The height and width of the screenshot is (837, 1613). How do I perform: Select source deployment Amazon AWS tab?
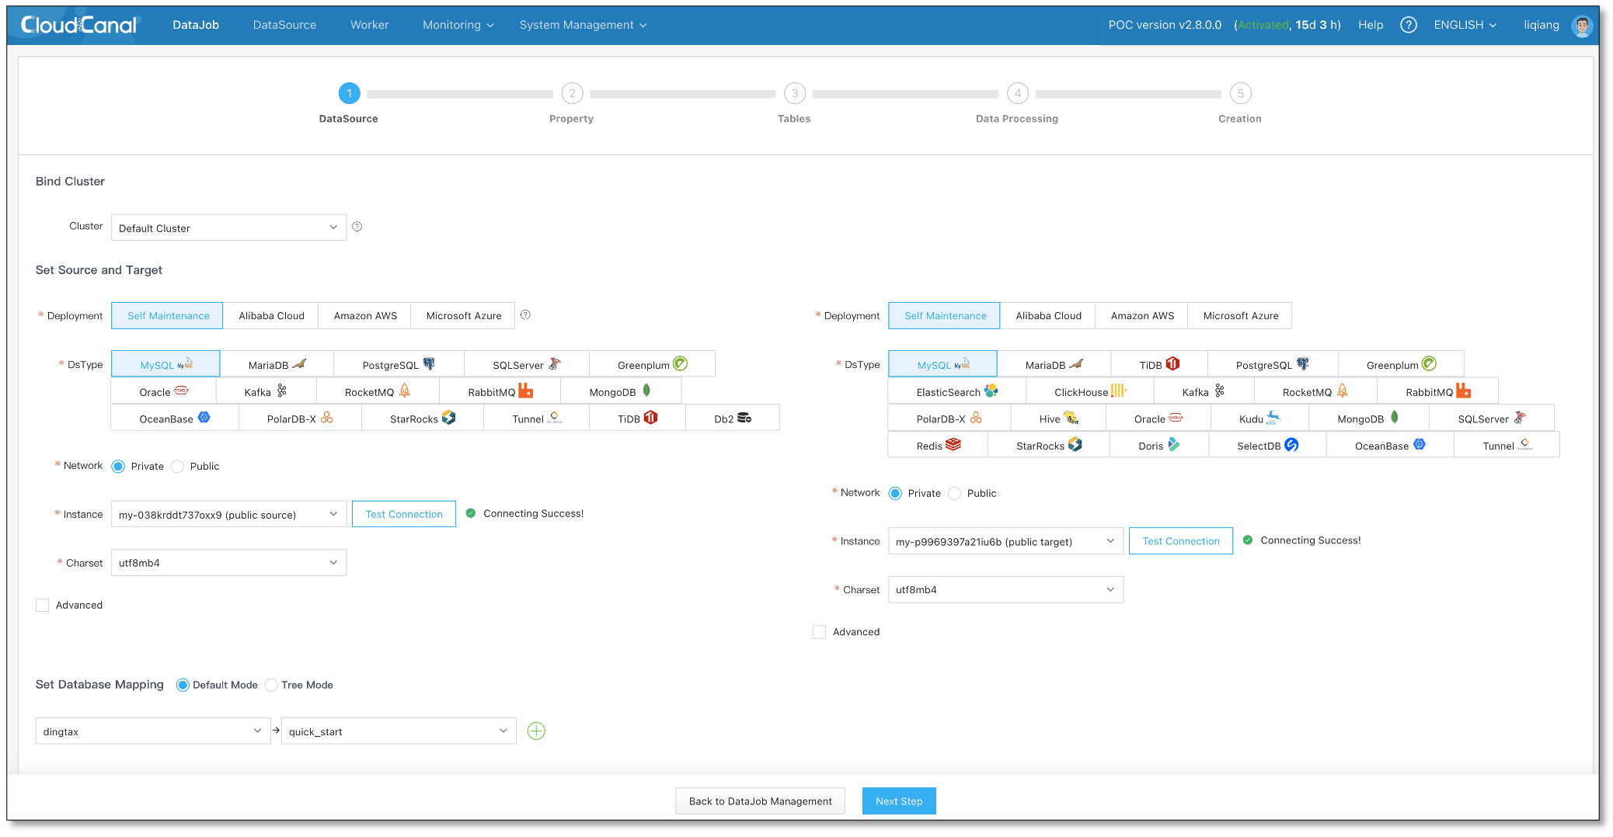365,315
